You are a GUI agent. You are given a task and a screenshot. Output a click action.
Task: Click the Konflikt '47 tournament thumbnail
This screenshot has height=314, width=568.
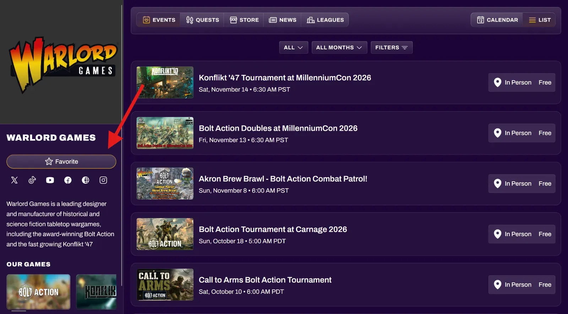point(165,82)
